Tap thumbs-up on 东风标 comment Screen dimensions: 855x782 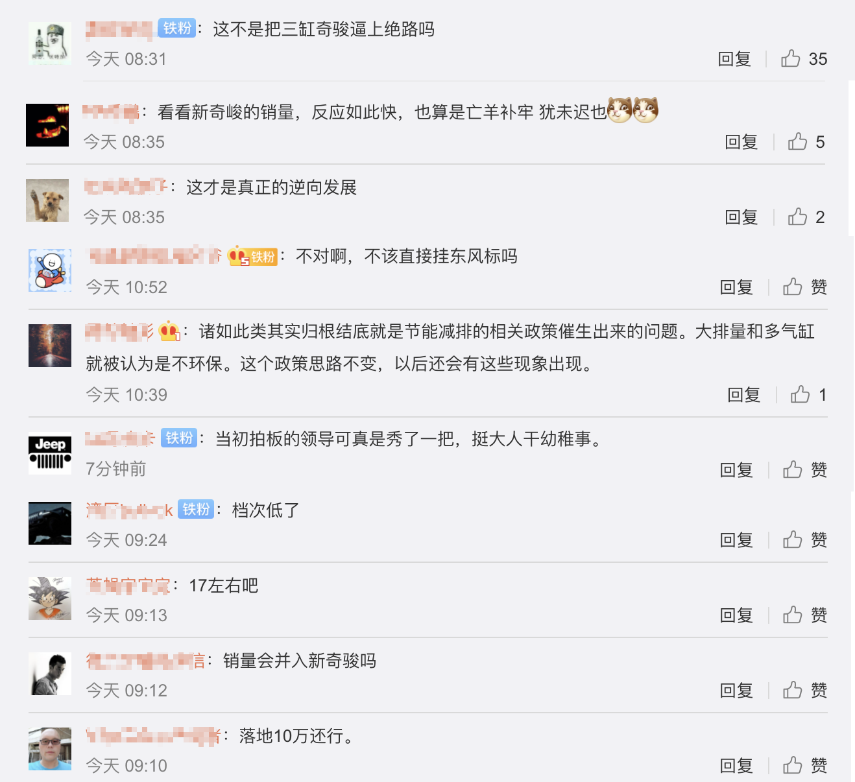[x=804, y=287]
